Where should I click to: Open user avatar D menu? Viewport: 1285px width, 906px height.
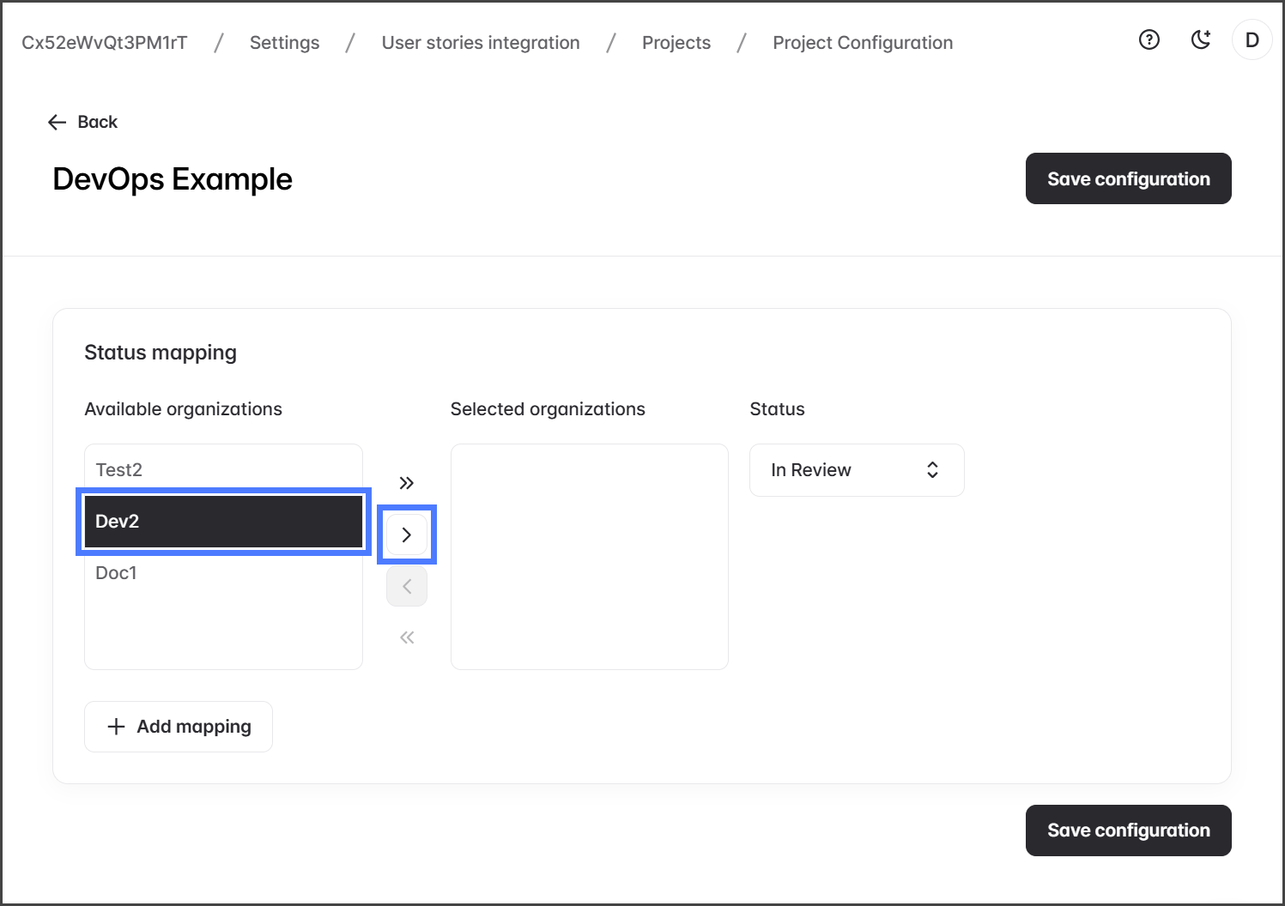1252,39
